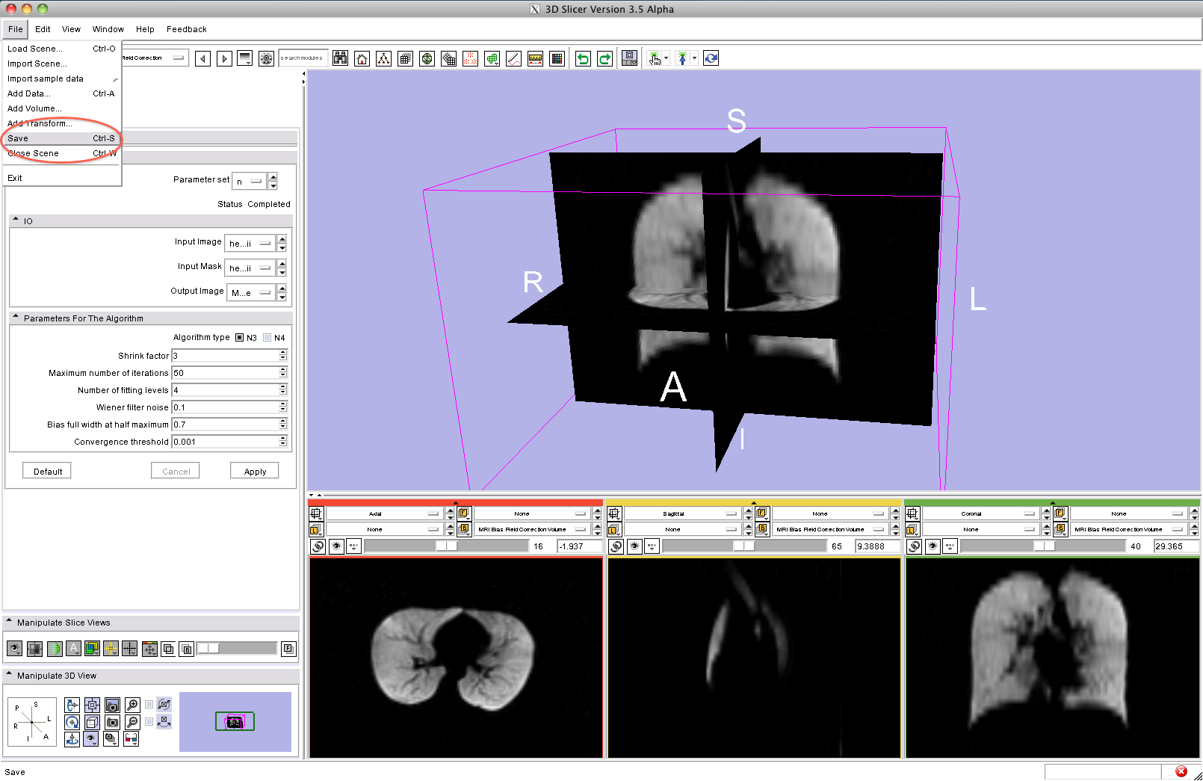Collapse the Manipulate Slice Views panel
The width and height of the screenshot is (1203, 781).
(x=9, y=622)
